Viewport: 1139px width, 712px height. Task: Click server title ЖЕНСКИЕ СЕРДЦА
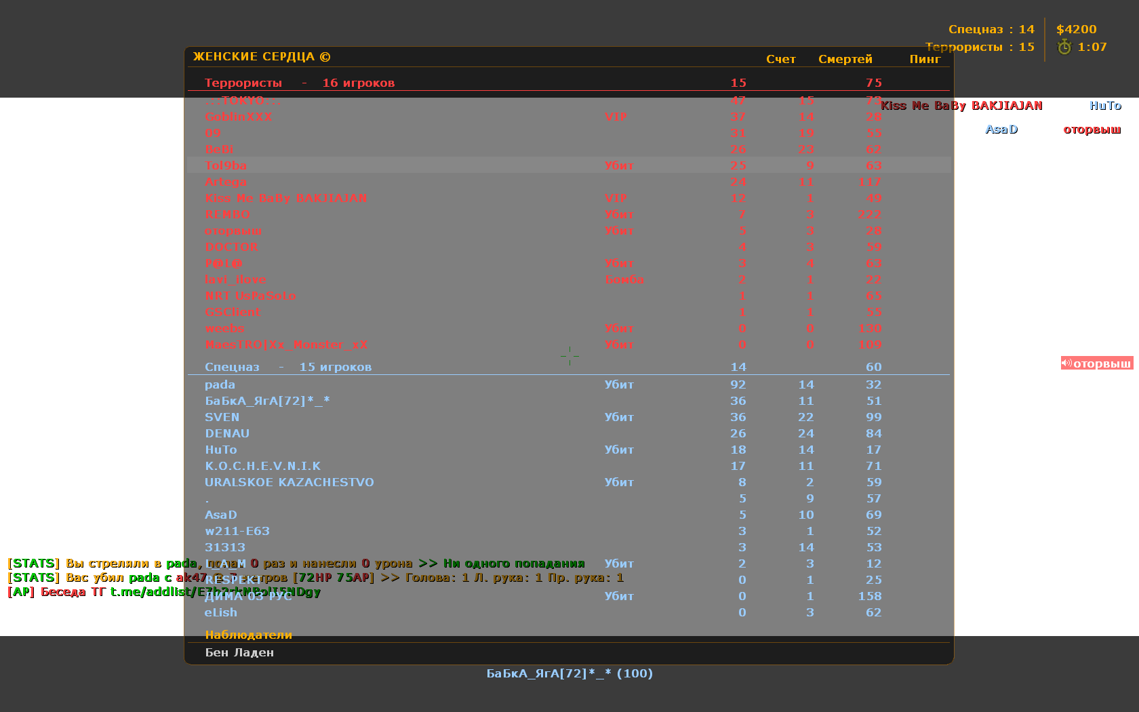(x=262, y=57)
